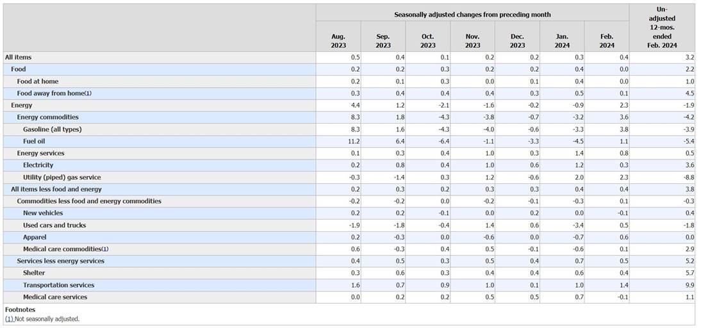The height and width of the screenshot is (328, 701).
Task: Click the (1) footnote link under Footnotes
Action: click(x=9, y=319)
